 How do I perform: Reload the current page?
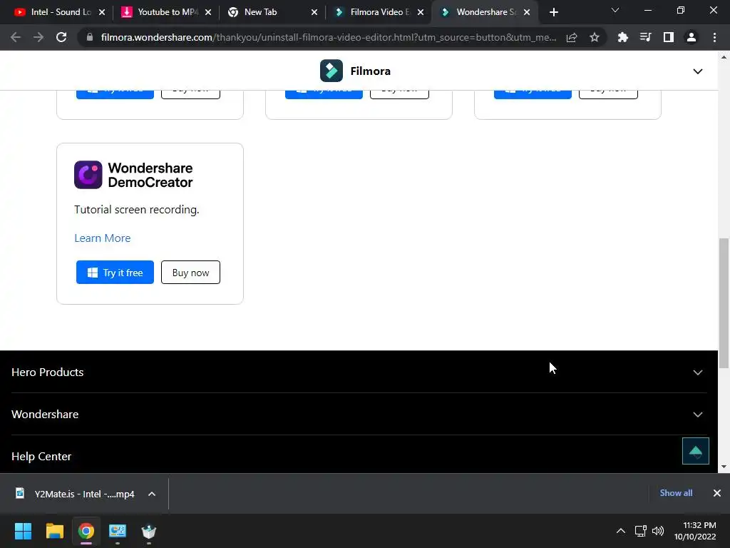(61, 37)
